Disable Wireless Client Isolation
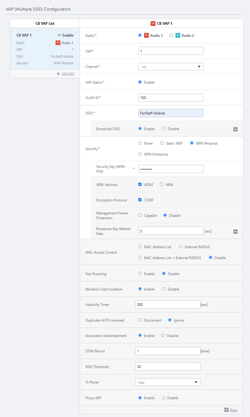The height and width of the screenshot is (417, 250). (164, 289)
